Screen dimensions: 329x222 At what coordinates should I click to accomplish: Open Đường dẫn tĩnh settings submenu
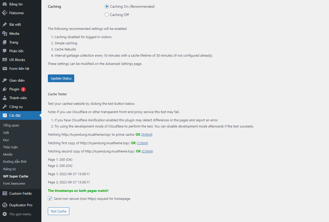tap(15, 161)
